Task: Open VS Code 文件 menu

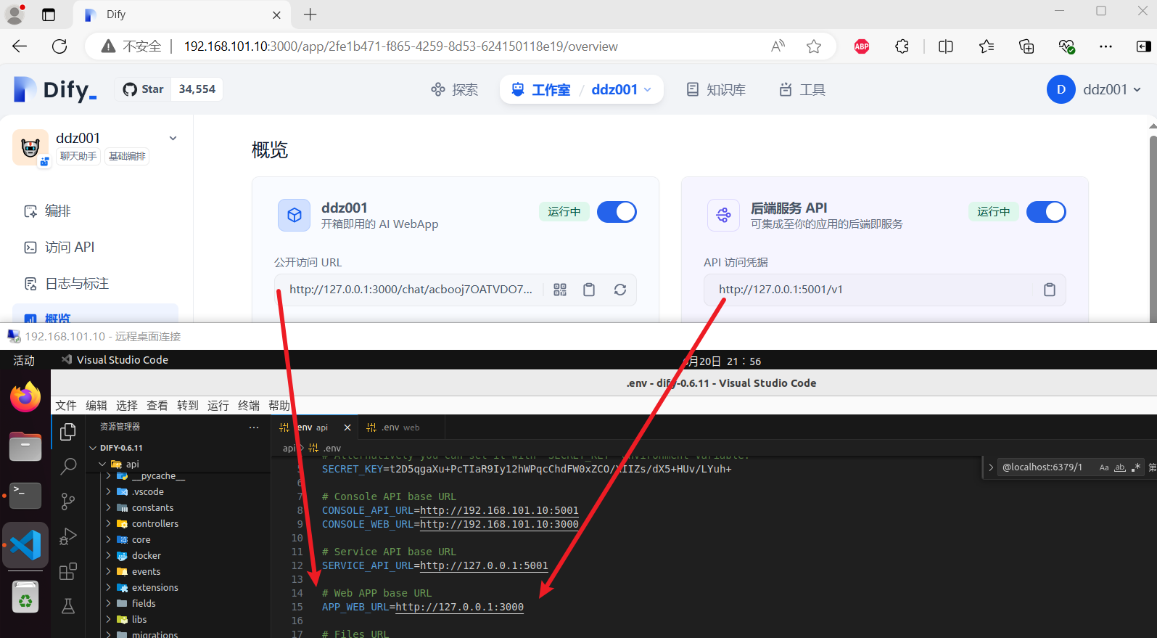Action: pos(66,406)
